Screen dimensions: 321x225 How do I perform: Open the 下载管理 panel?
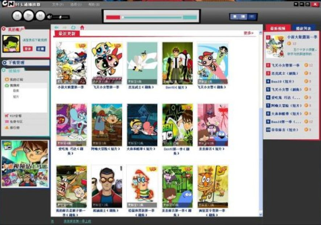click(26, 63)
